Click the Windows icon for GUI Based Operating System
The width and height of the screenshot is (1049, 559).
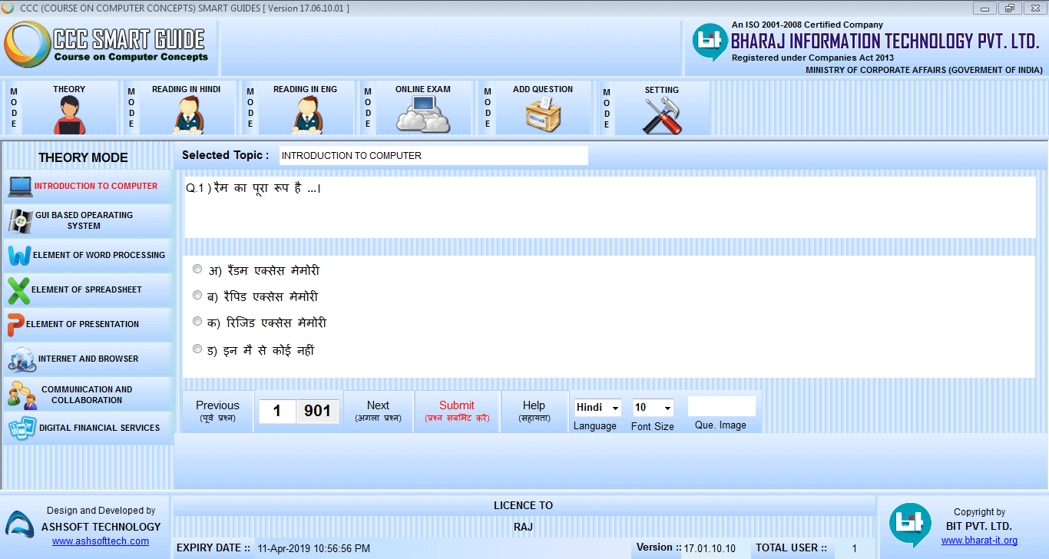click(x=20, y=220)
